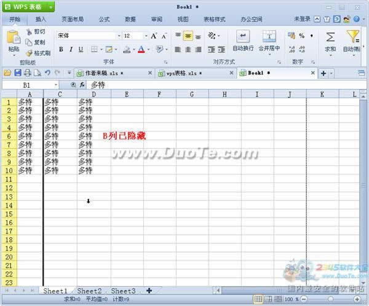
Task: Click the zoom out minus button
Action: click(x=304, y=299)
